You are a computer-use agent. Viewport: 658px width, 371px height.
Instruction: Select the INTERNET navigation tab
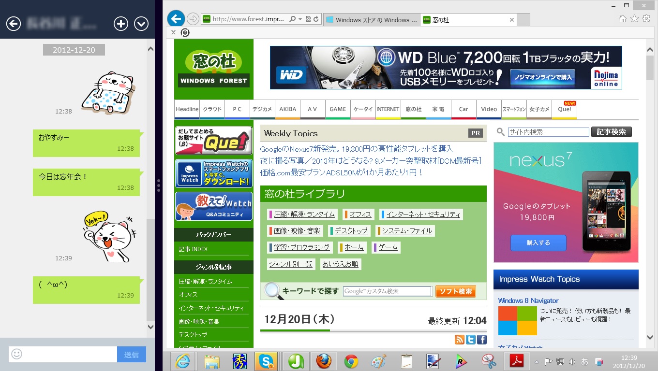point(388,110)
